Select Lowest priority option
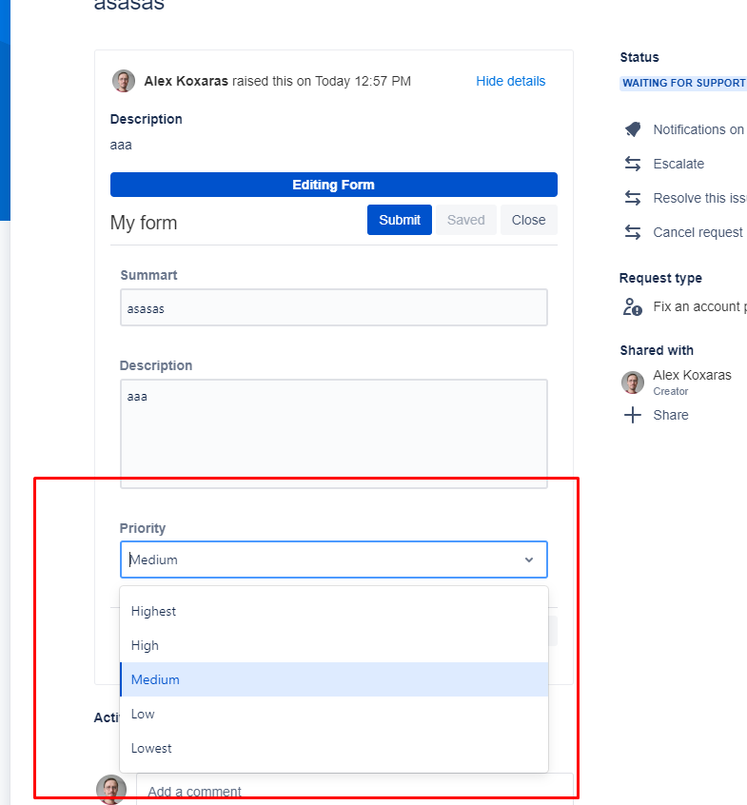The image size is (747, 805). click(334, 748)
